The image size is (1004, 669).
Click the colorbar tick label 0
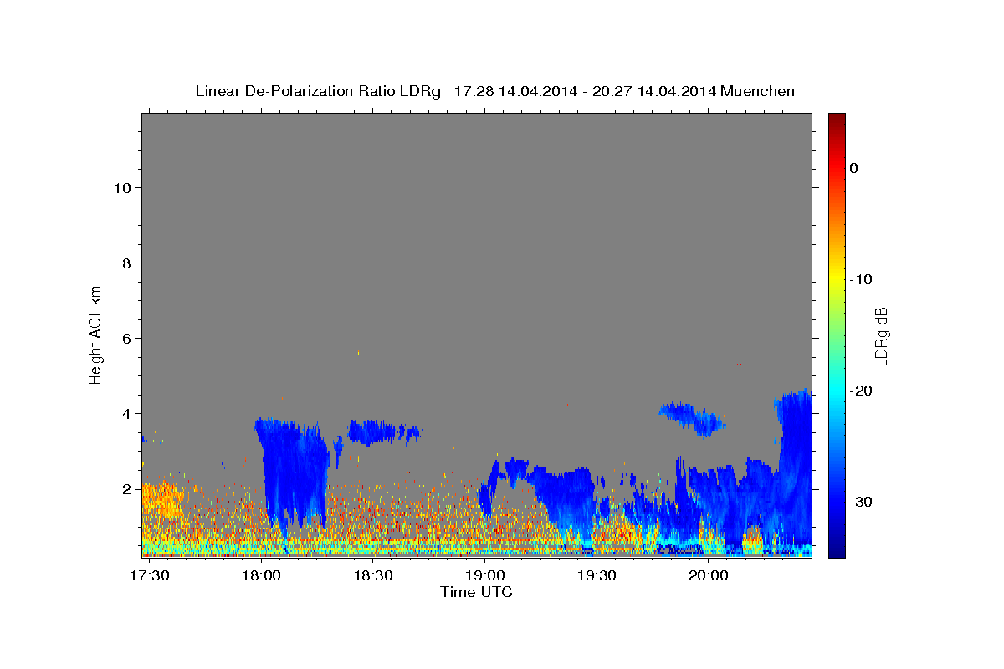(x=854, y=168)
